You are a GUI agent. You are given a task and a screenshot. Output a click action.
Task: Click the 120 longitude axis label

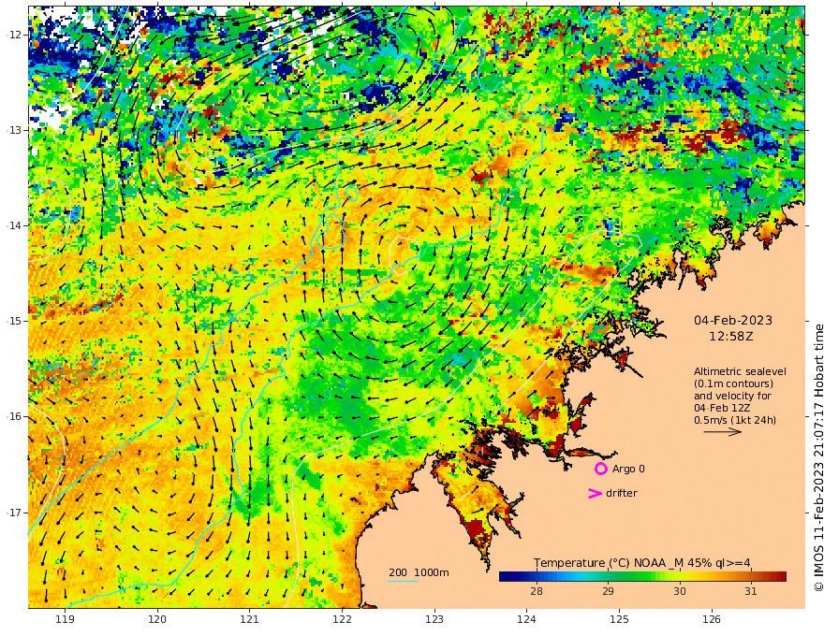tap(157, 619)
